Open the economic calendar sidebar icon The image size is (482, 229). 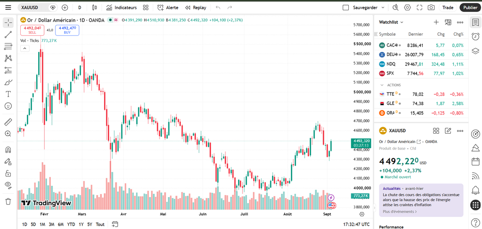pos(475,161)
